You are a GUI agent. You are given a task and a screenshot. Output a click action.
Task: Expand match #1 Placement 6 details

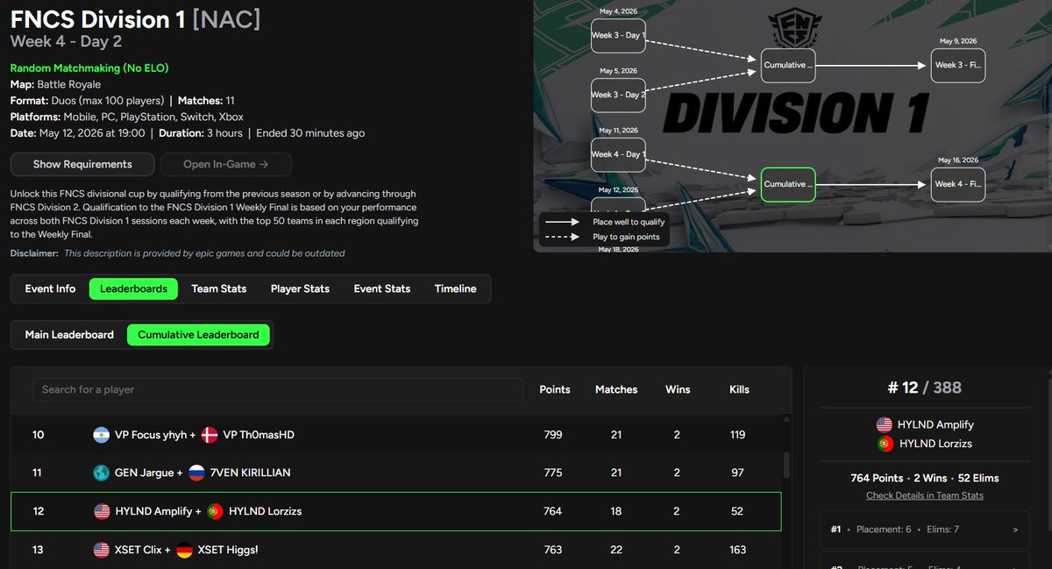(925, 530)
